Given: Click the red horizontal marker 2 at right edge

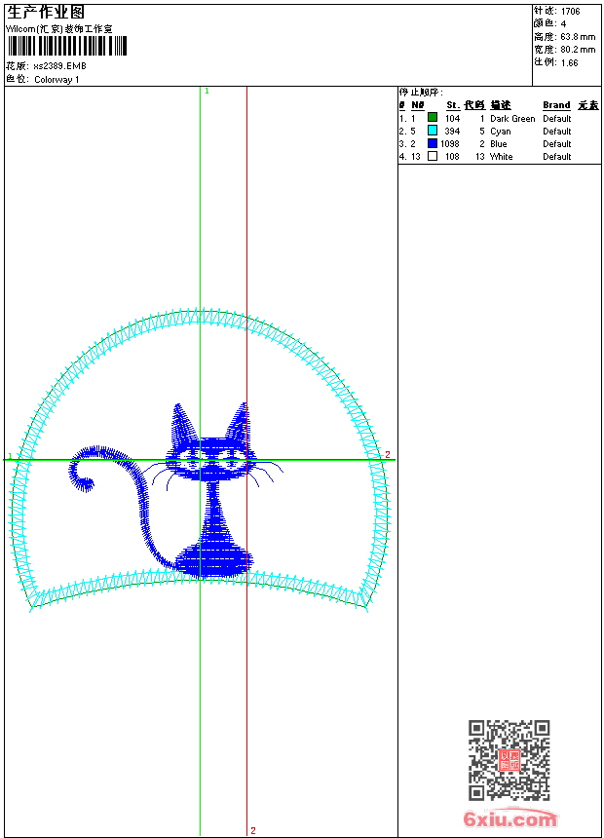Looking at the screenshot, I should tap(388, 454).
